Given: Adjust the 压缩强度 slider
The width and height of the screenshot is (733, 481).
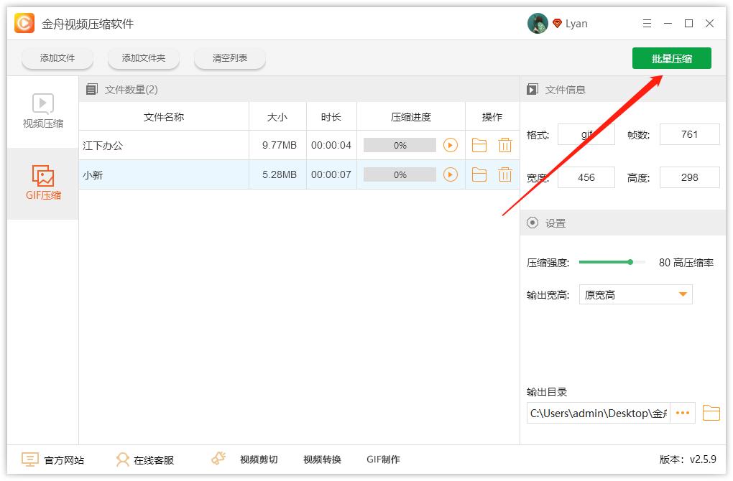Looking at the screenshot, I should pyautogui.click(x=630, y=263).
